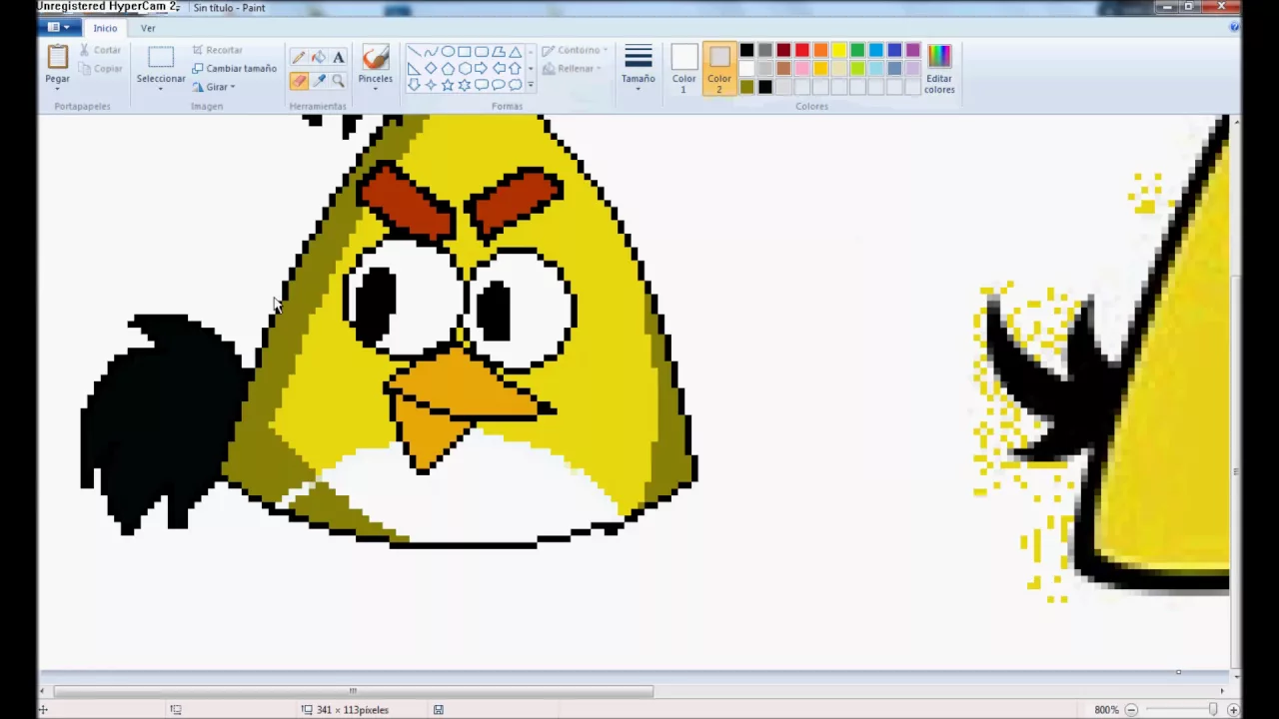Expand the Pegar dropdown arrow
The height and width of the screenshot is (719, 1279).
pyautogui.click(x=58, y=89)
